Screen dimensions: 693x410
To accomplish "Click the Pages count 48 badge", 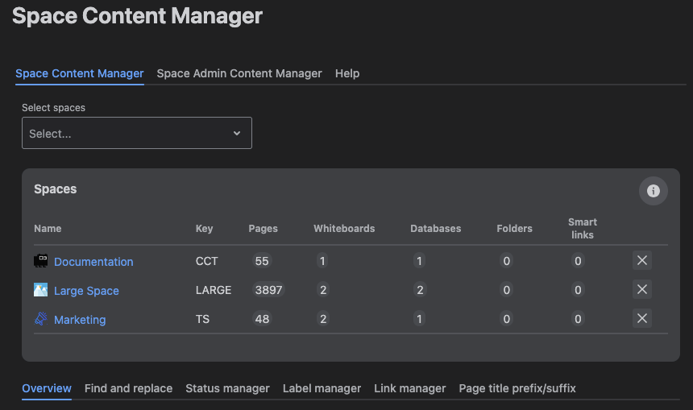I will point(262,318).
